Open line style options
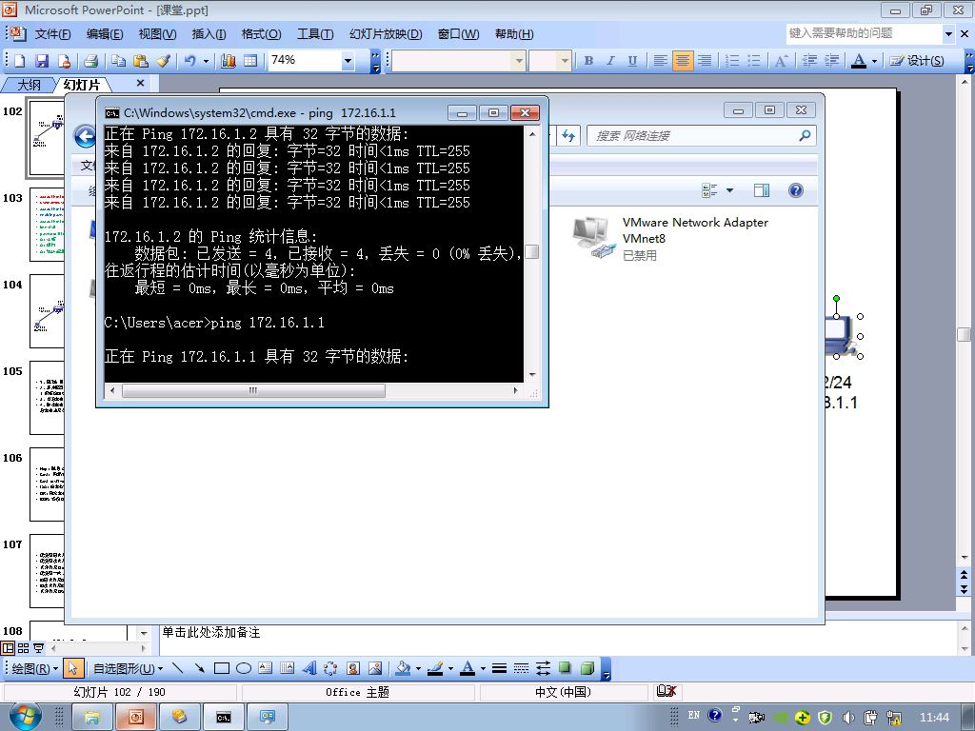This screenshot has width=975, height=731. point(499,668)
